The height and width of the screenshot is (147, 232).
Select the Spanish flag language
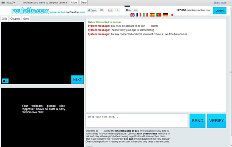click(152, 15)
